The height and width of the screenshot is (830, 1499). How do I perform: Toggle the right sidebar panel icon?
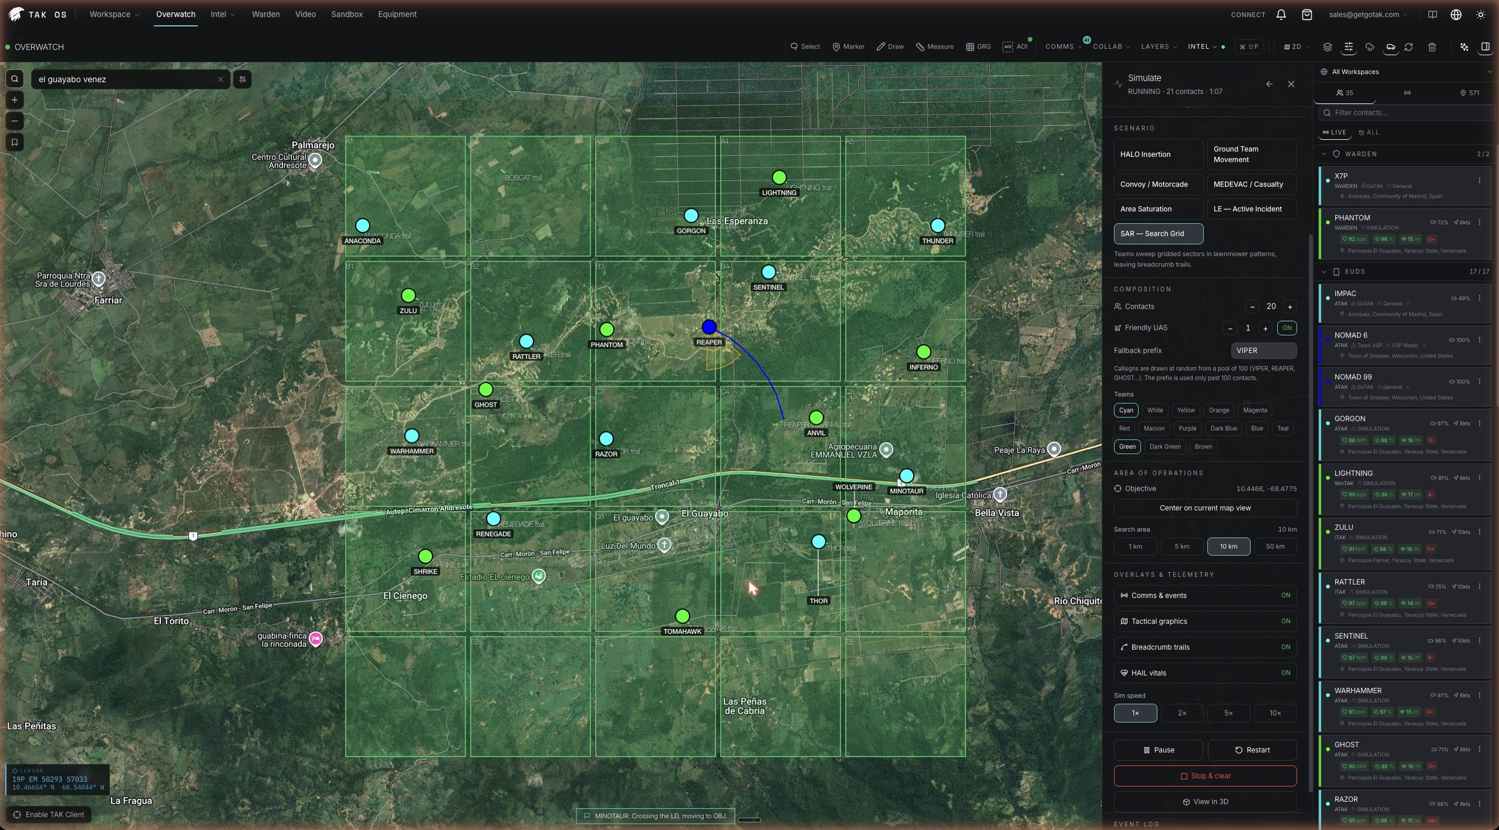1486,47
